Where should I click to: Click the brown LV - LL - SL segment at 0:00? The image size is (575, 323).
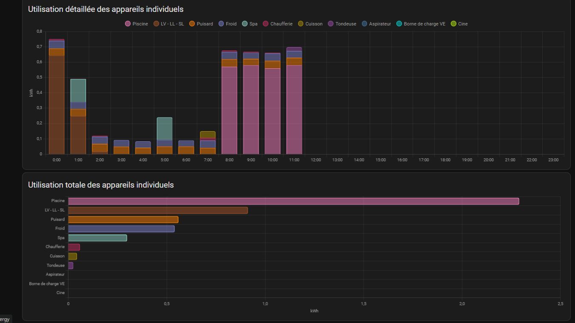[57, 105]
